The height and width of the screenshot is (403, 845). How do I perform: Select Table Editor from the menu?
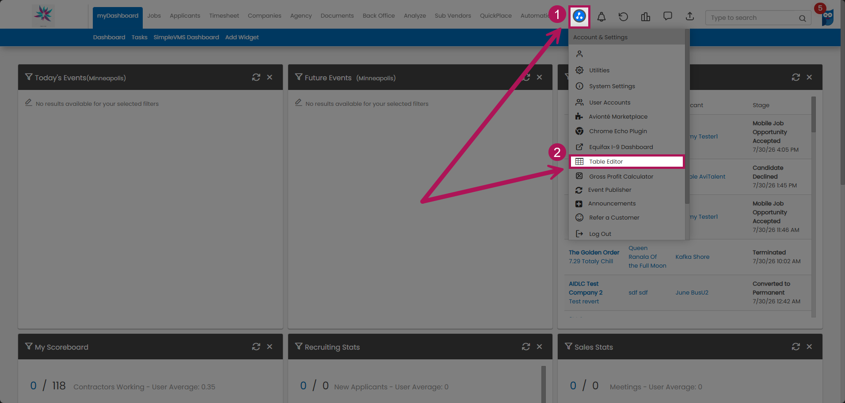pyautogui.click(x=627, y=161)
